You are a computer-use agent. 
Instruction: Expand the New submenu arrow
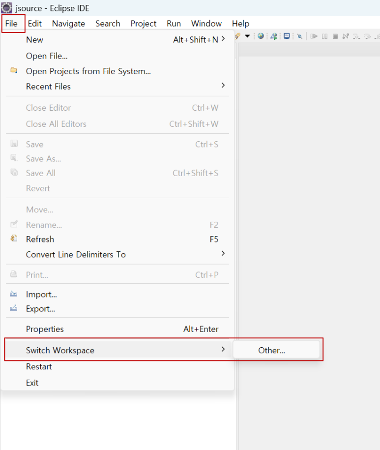pyautogui.click(x=223, y=38)
